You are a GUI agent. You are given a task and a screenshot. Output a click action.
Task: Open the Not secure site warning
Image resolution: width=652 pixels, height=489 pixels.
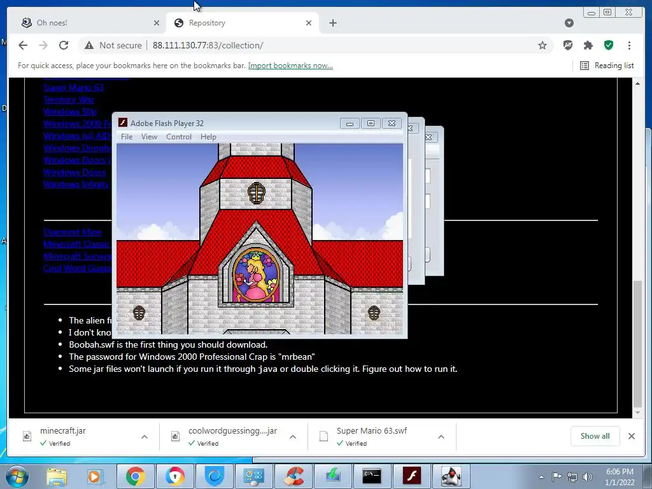[x=113, y=45]
